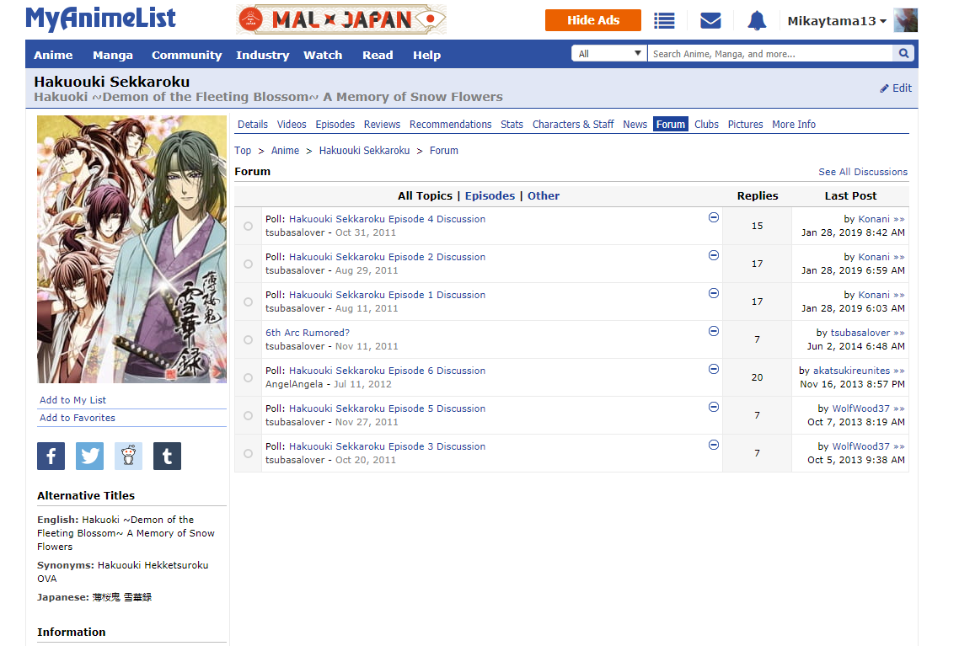Open messages envelope icon
Screen dimensions: 959x646
click(710, 20)
